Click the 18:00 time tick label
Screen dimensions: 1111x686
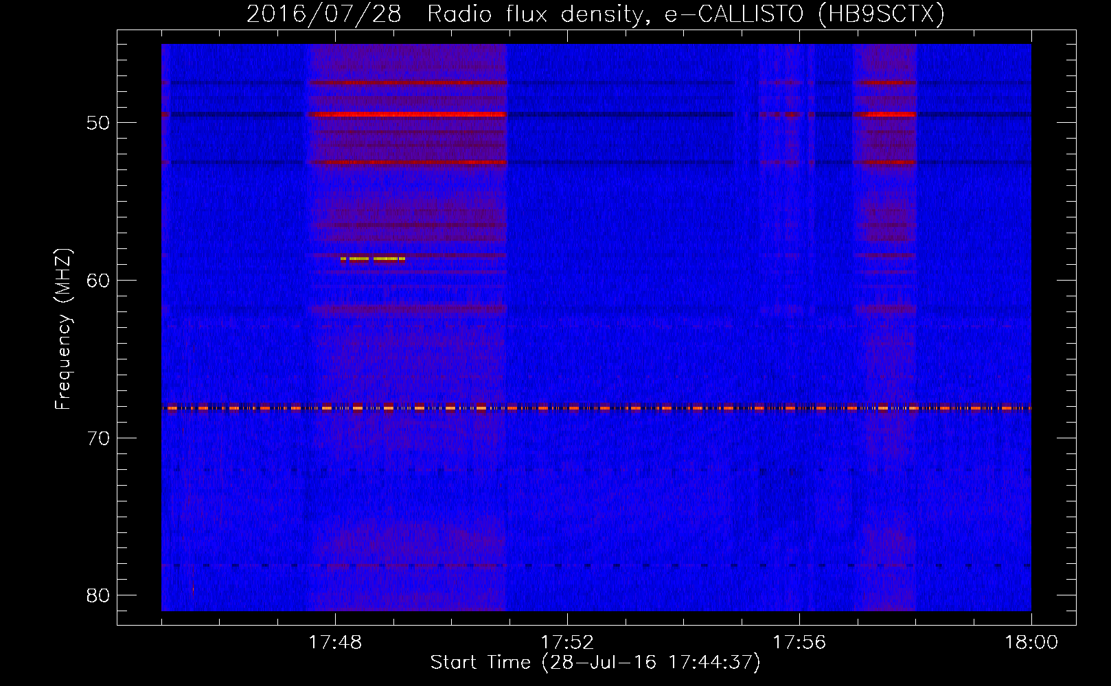[x=1031, y=643]
